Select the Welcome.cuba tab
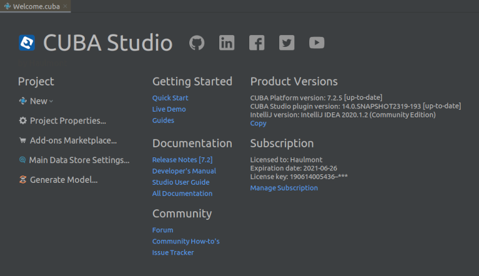The height and width of the screenshot is (276, 479). pyautogui.click(x=36, y=6)
